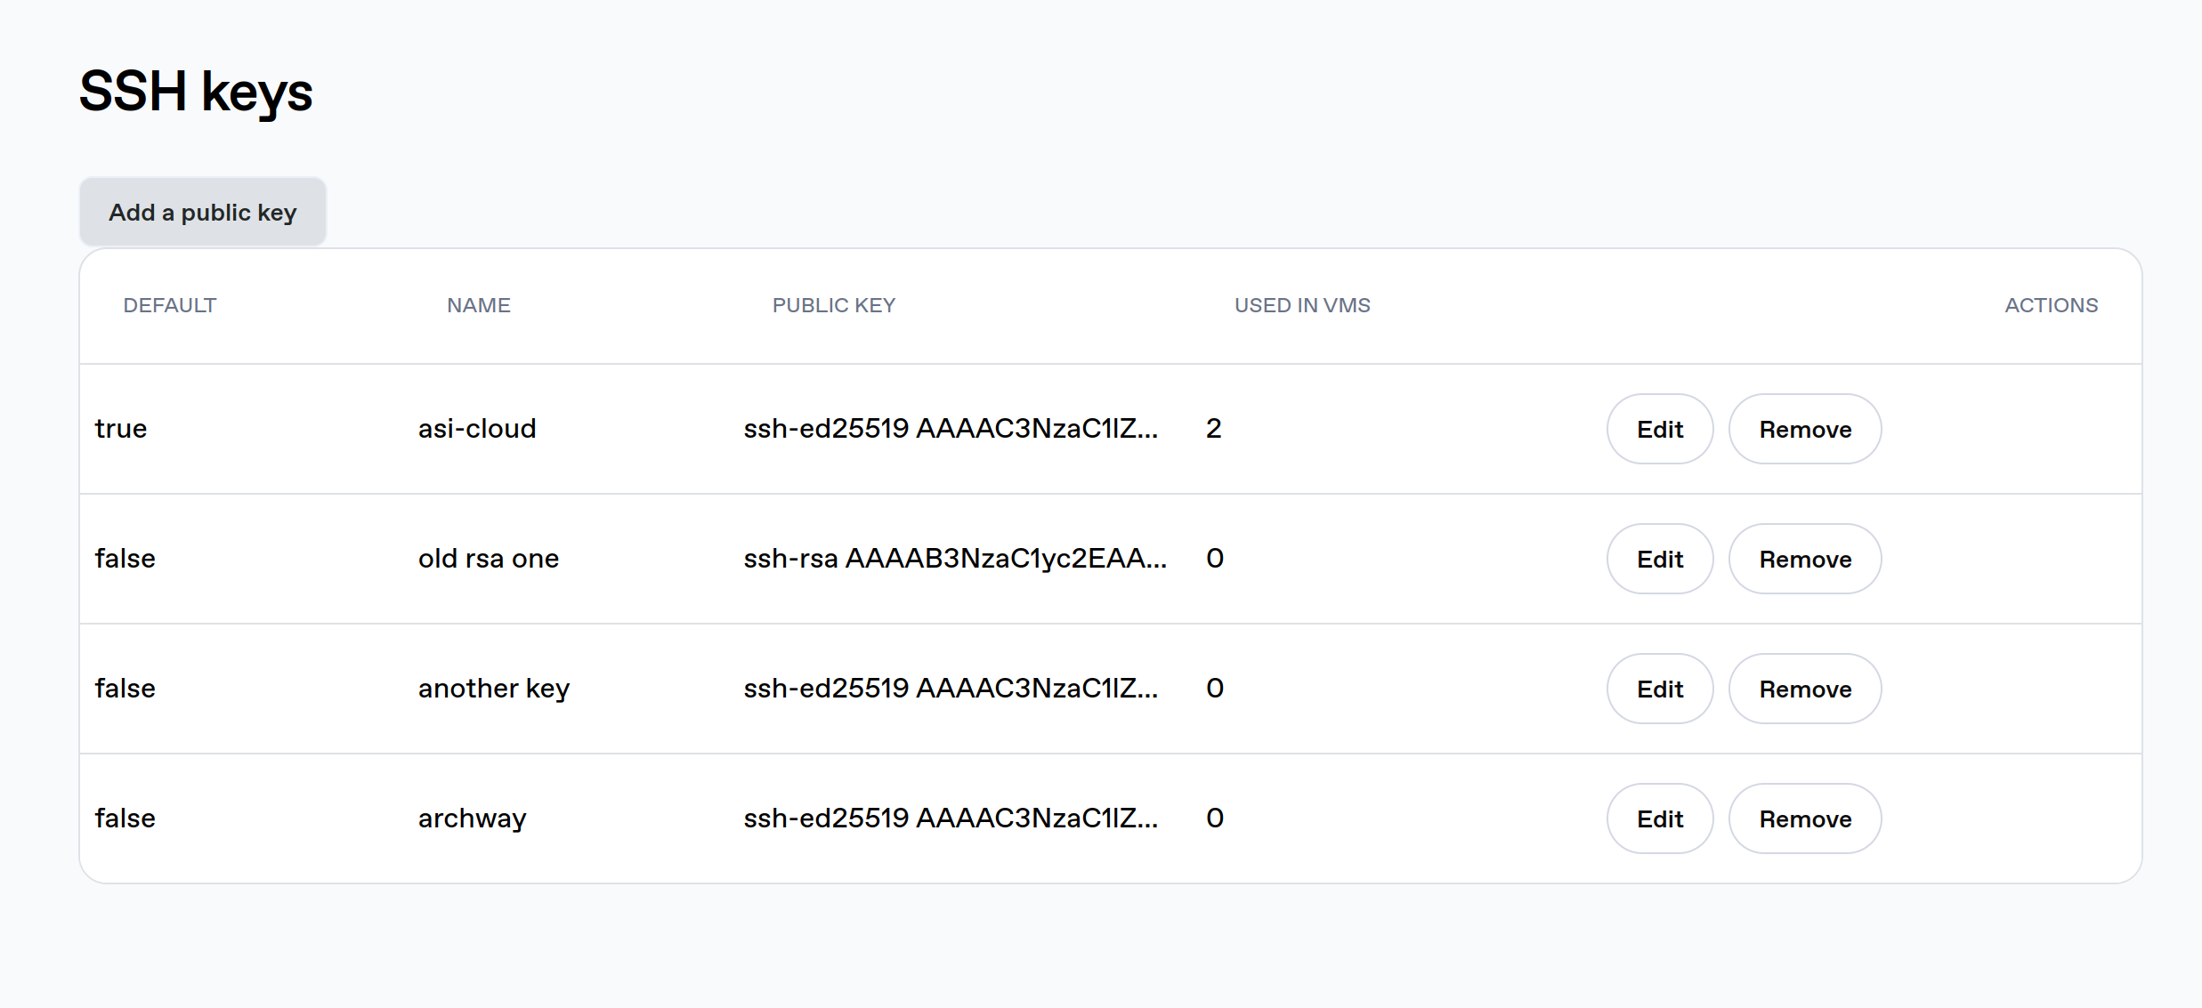Viewport: 2202px width, 1008px height.
Task: Remove the archway SSH key
Action: click(1804, 818)
